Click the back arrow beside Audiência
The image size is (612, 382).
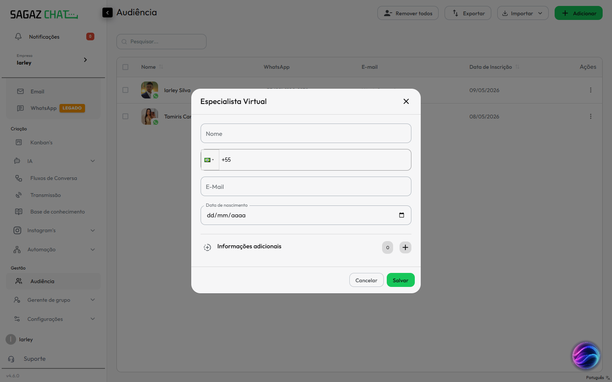click(108, 13)
